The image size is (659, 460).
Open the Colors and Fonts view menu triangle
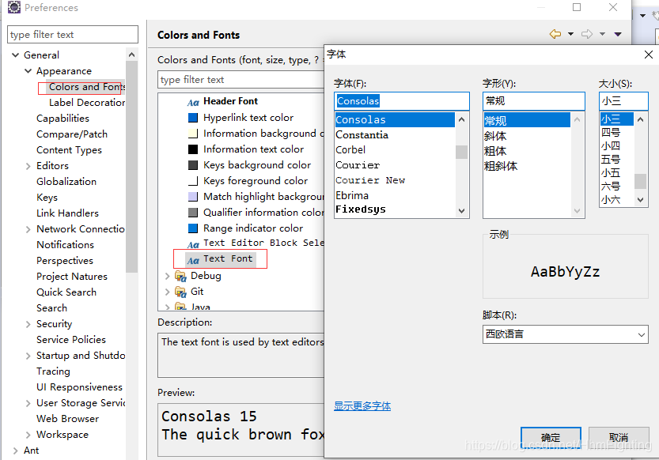coord(618,35)
